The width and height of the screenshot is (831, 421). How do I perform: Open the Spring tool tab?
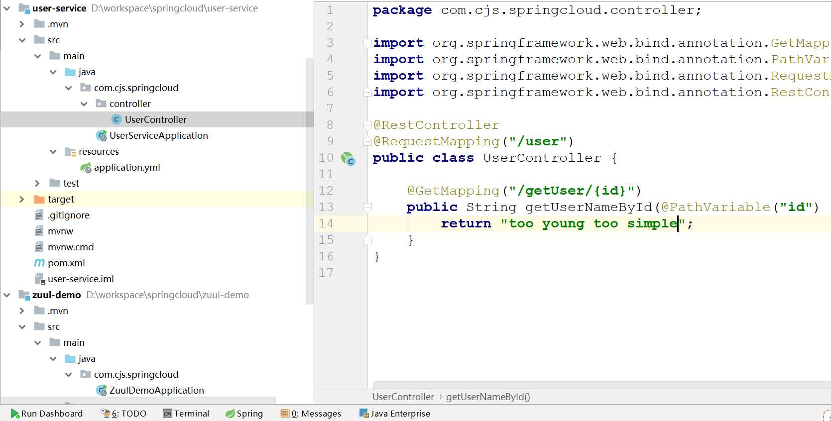coord(244,414)
